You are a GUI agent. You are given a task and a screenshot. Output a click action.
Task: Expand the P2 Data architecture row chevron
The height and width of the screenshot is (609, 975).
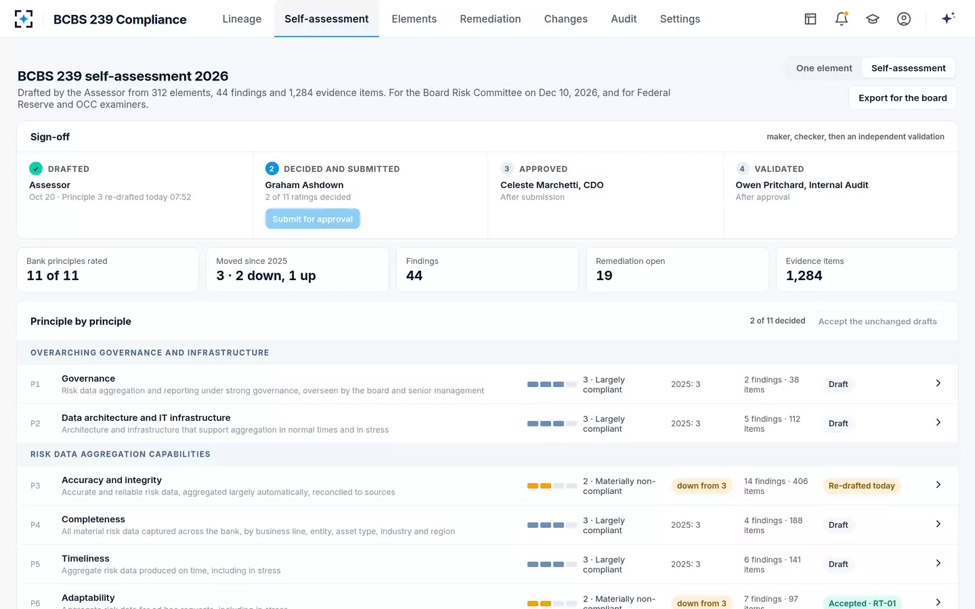click(938, 422)
